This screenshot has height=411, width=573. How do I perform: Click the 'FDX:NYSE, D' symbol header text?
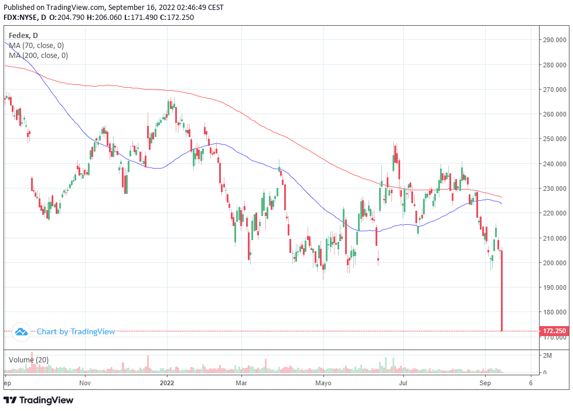(25, 17)
